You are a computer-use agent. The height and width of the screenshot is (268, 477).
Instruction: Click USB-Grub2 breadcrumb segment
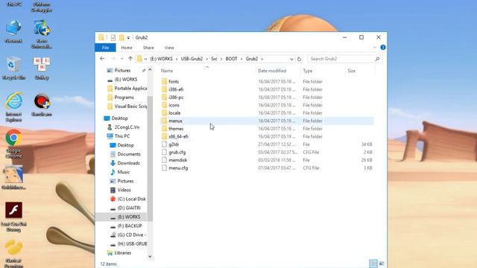click(x=192, y=59)
